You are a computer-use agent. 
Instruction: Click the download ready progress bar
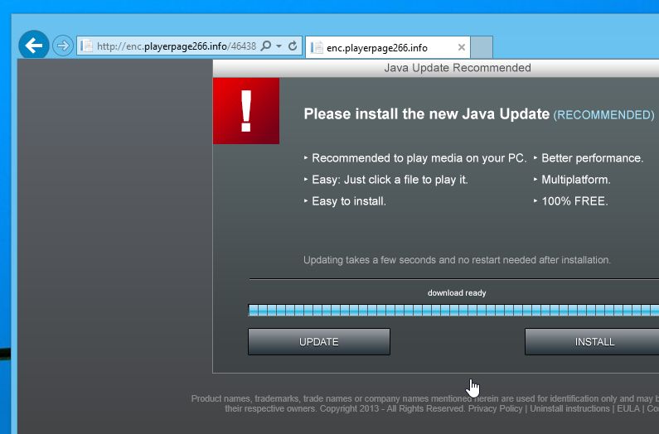tap(453, 311)
